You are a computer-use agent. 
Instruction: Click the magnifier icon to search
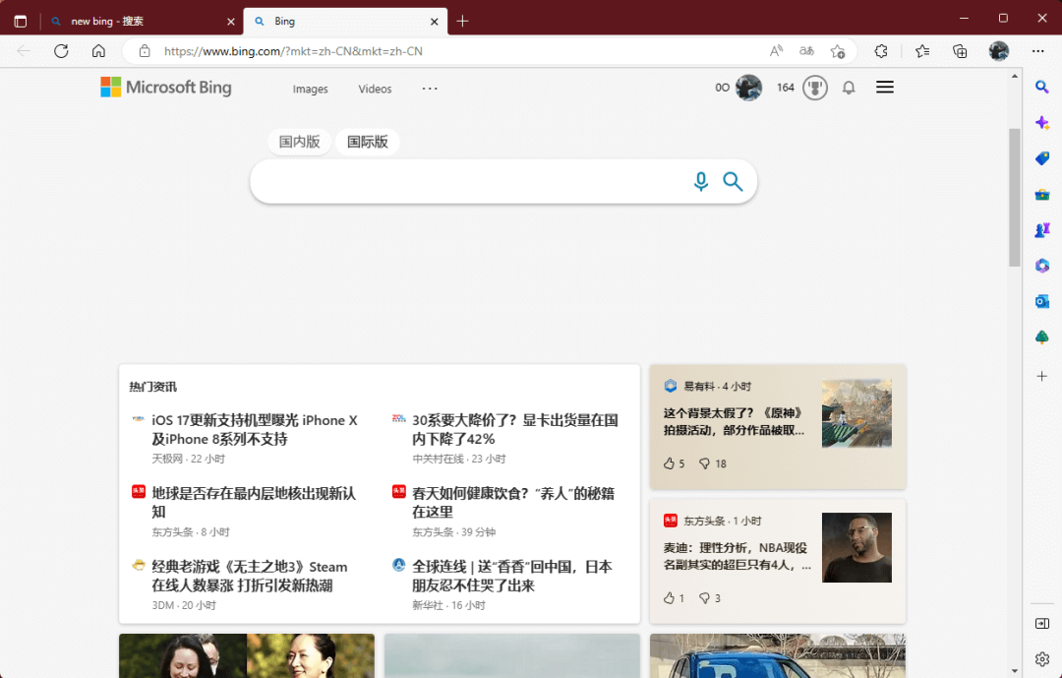(732, 181)
